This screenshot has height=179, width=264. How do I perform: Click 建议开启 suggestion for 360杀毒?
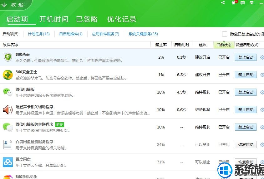(x=203, y=57)
